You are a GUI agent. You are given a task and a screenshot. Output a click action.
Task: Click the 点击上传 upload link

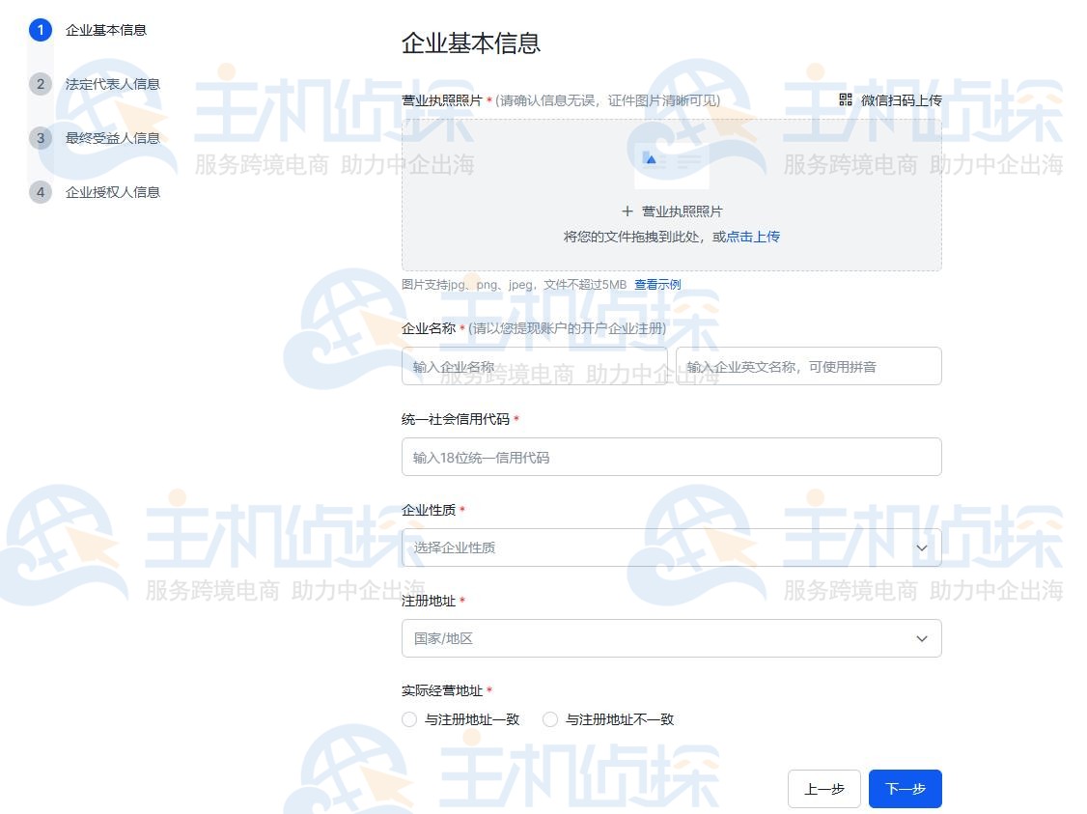tap(758, 237)
